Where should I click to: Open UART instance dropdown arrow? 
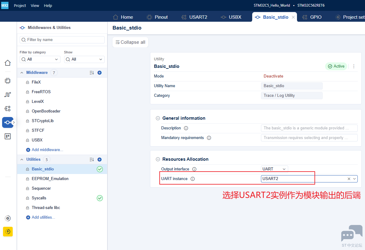pos(355,179)
